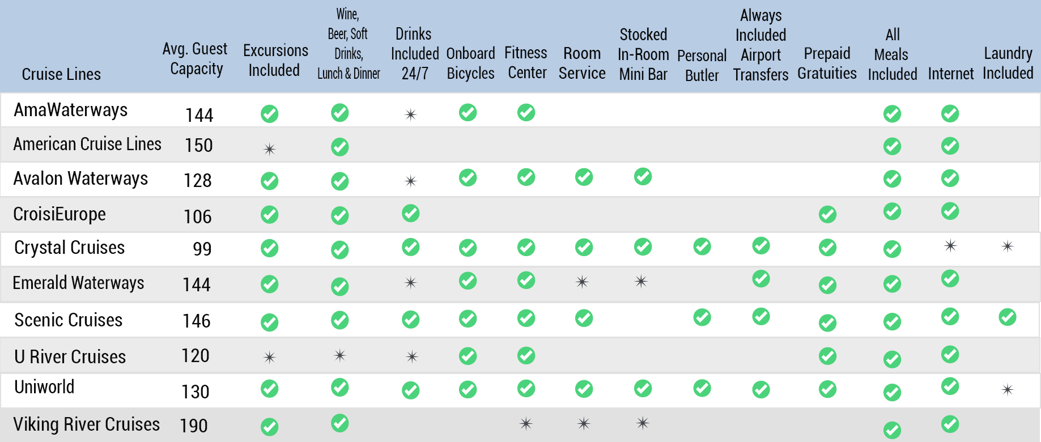
Task: Click Crystal Cruises Personal Butler checkmark
Action: (x=702, y=246)
